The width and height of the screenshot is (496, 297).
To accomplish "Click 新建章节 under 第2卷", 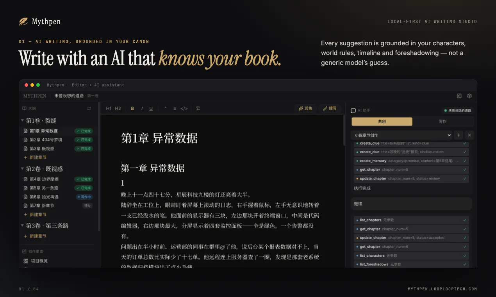I will 35,215.
